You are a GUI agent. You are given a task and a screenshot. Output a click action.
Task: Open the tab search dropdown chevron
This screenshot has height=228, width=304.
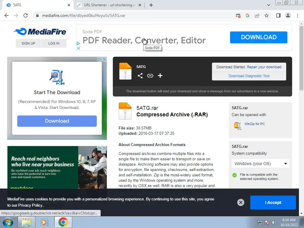(268, 5)
